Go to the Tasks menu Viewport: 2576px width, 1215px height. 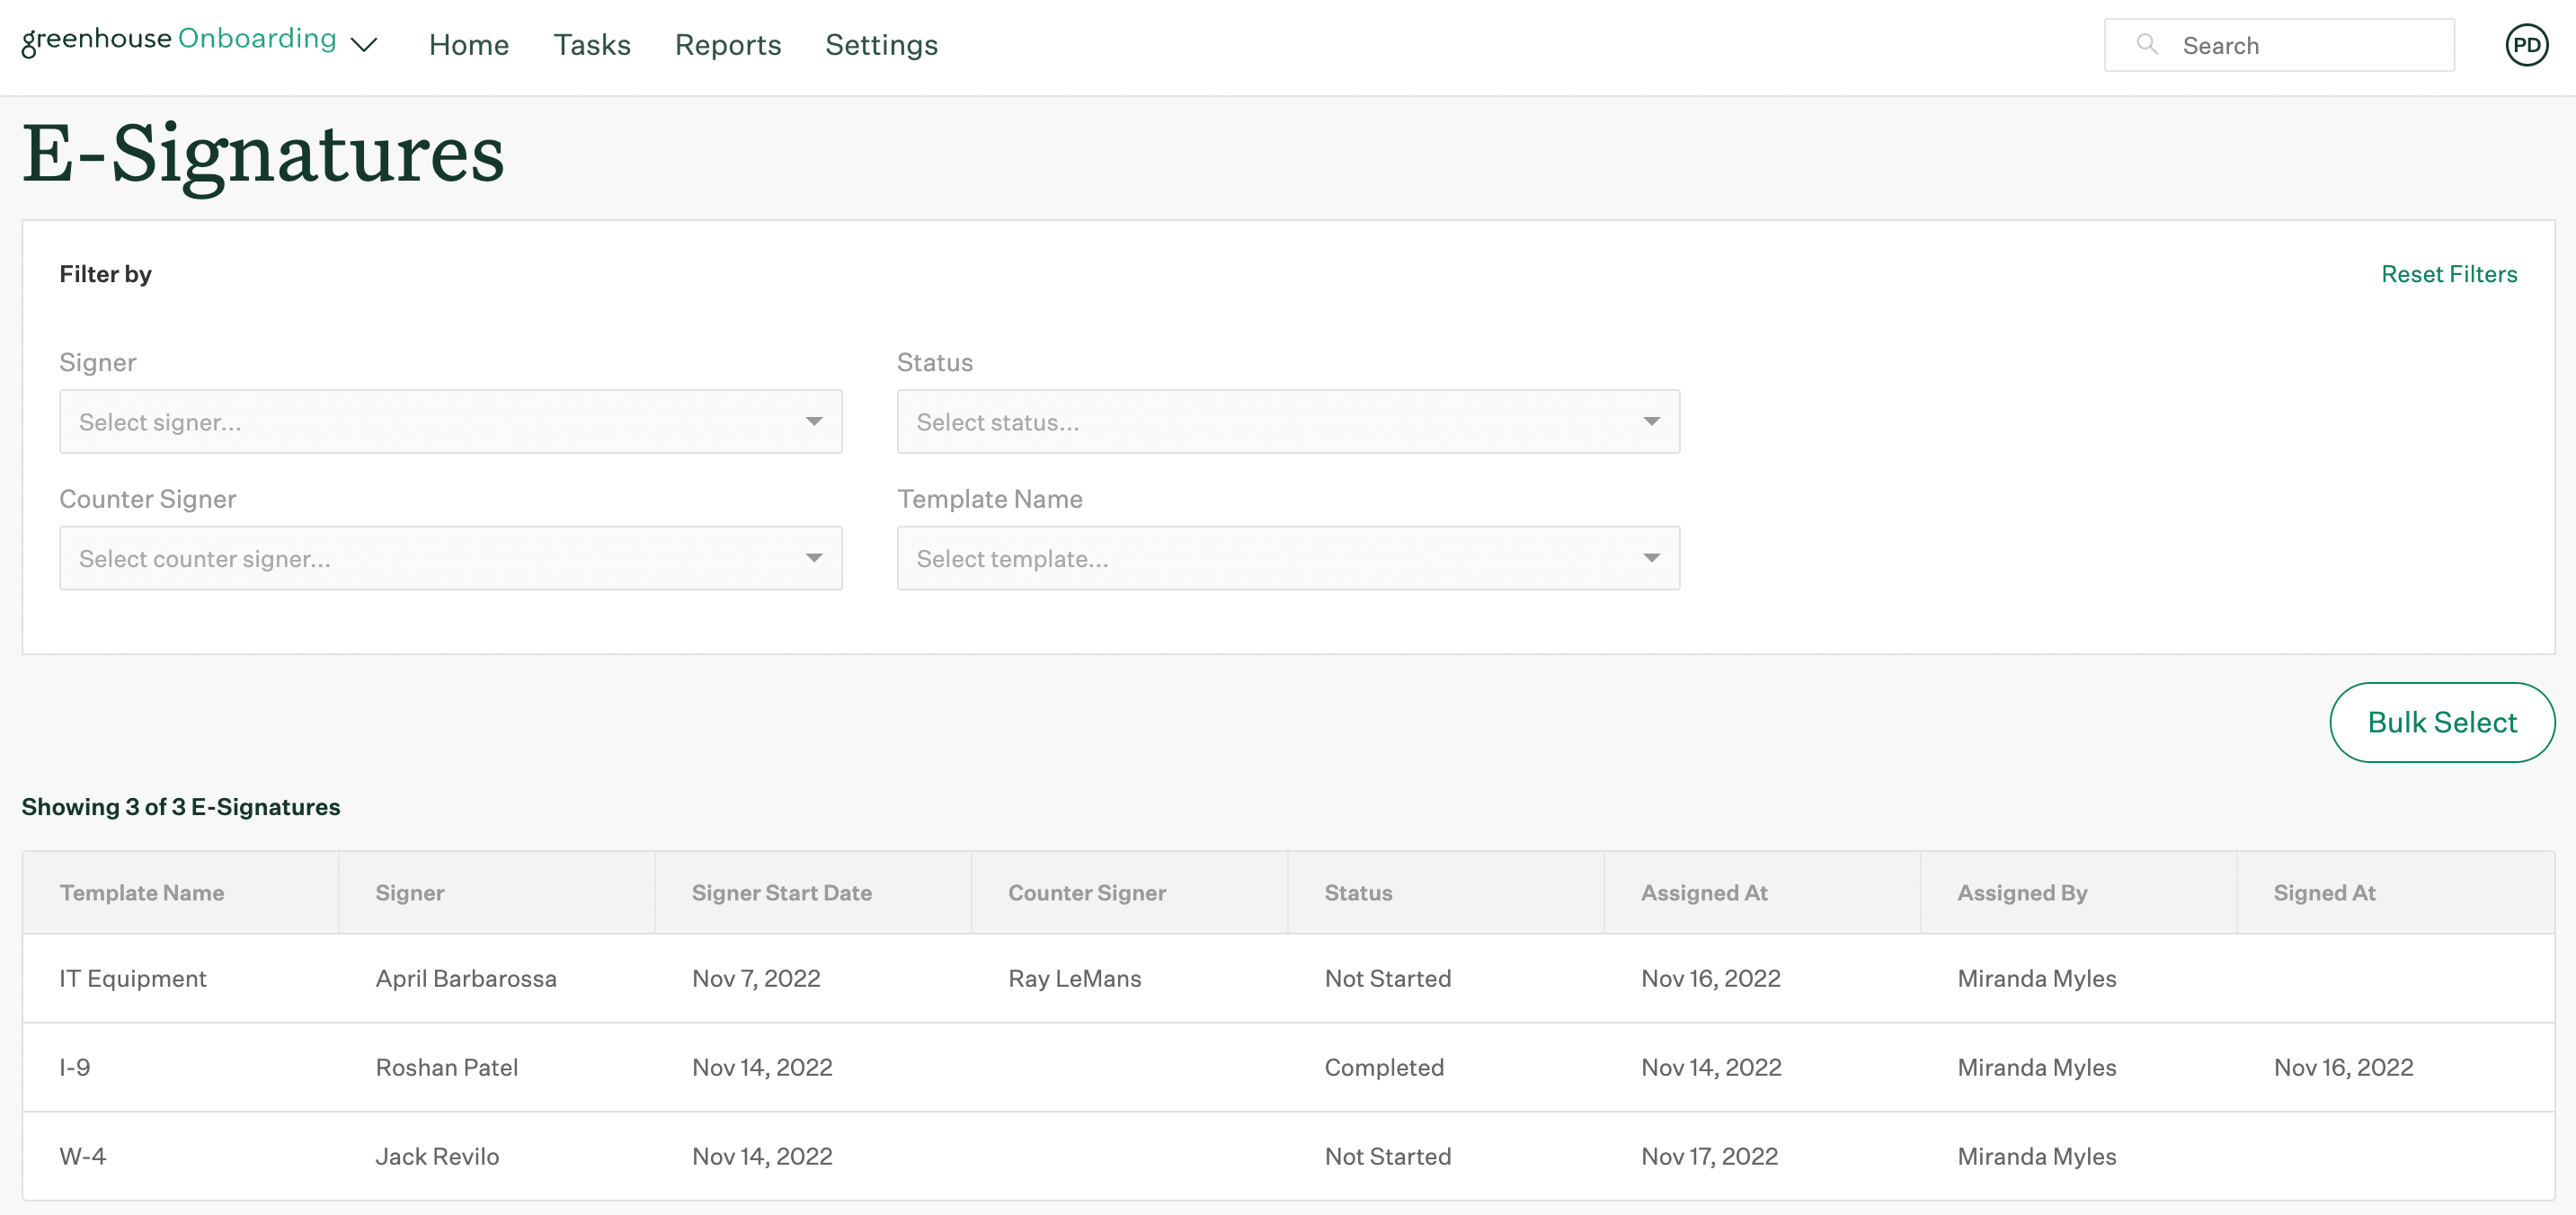click(592, 45)
